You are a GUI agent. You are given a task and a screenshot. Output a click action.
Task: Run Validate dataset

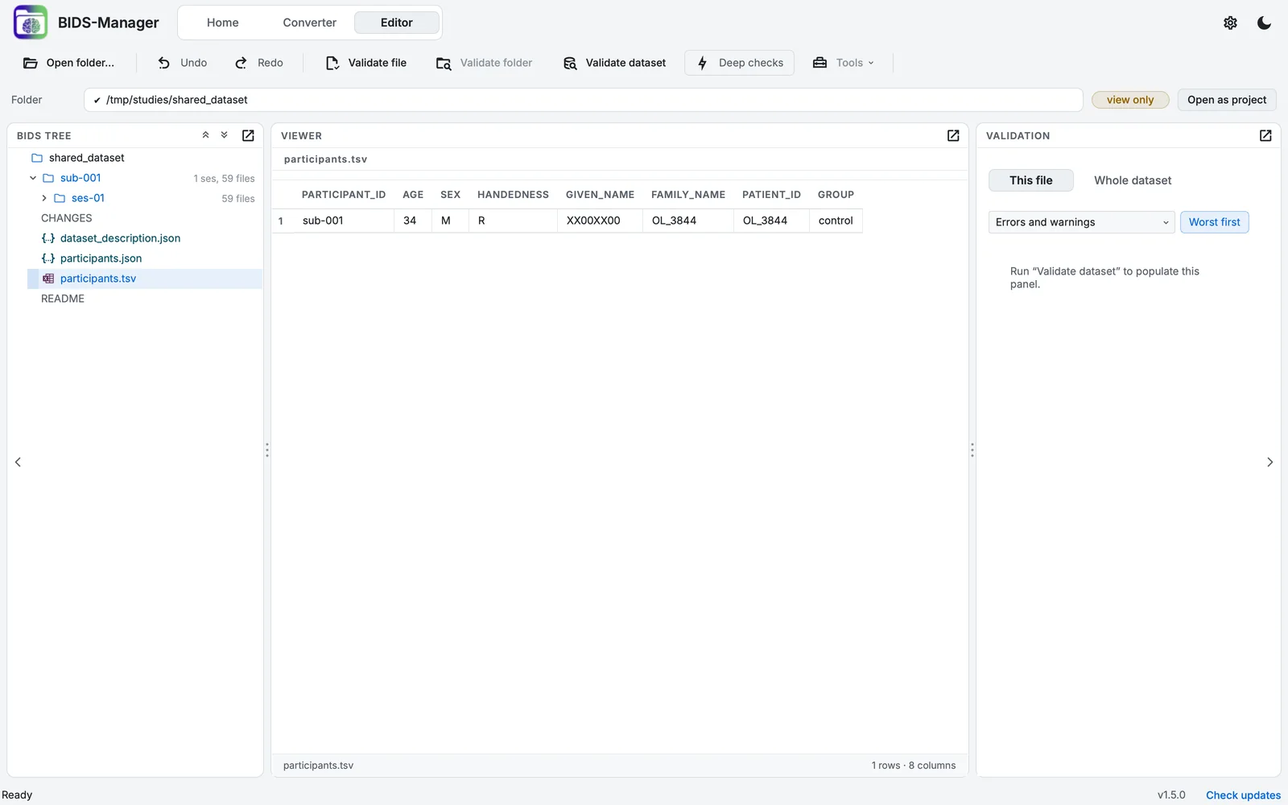[x=615, y=63]
